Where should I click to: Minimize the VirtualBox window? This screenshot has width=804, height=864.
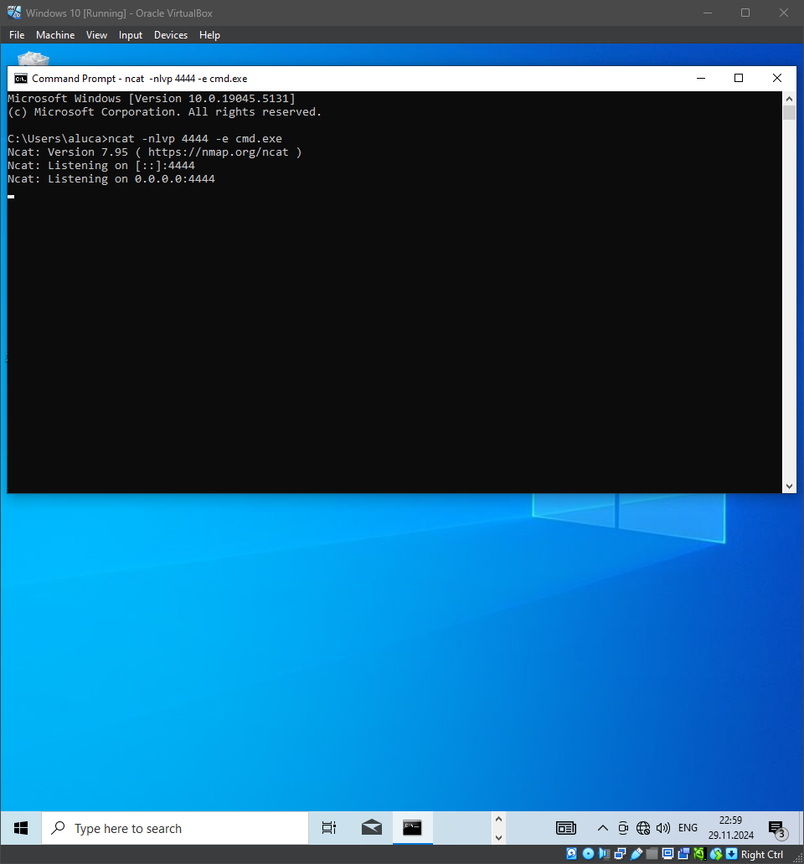click(708, 13)
